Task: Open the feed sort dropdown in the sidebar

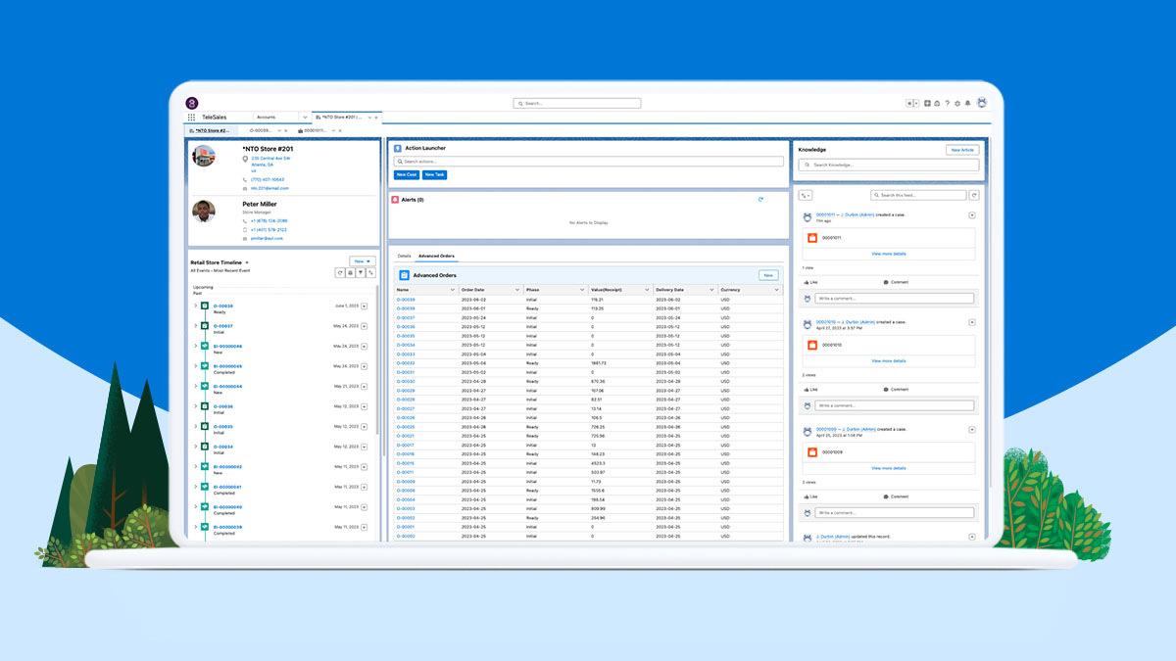Action: click(x=805, y=195)
